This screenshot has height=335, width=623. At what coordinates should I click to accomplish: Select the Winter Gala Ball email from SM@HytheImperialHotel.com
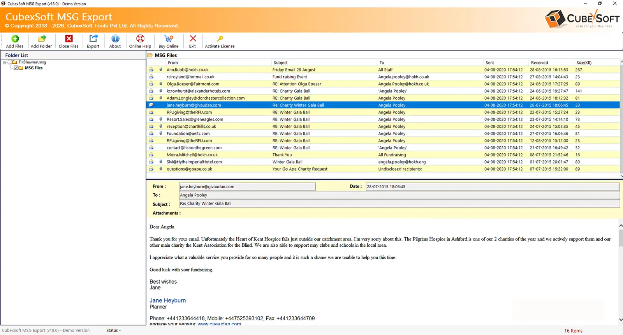pyautogui.click(x=383, y=162)
